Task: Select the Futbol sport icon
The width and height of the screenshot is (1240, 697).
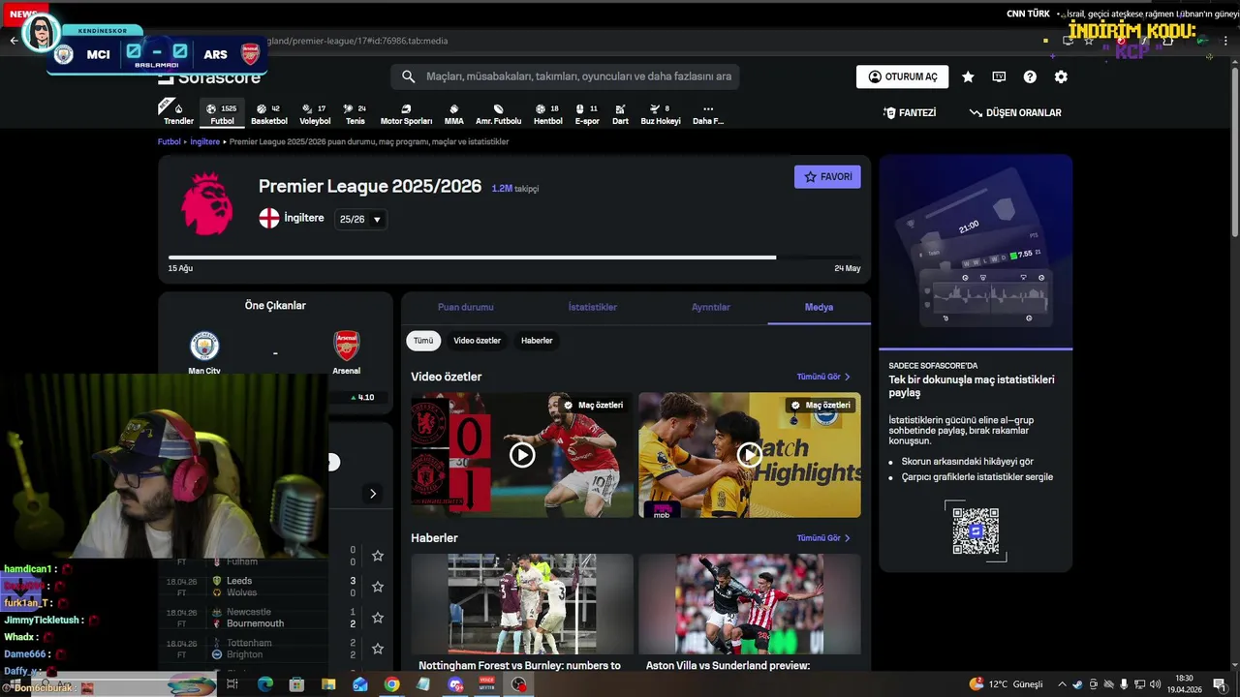Action: [x=223, y=114]
